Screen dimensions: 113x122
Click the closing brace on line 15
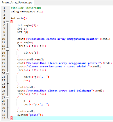tap(18, 56)
